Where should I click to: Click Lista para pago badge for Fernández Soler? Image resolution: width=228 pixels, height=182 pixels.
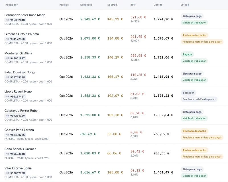point(192,16)
